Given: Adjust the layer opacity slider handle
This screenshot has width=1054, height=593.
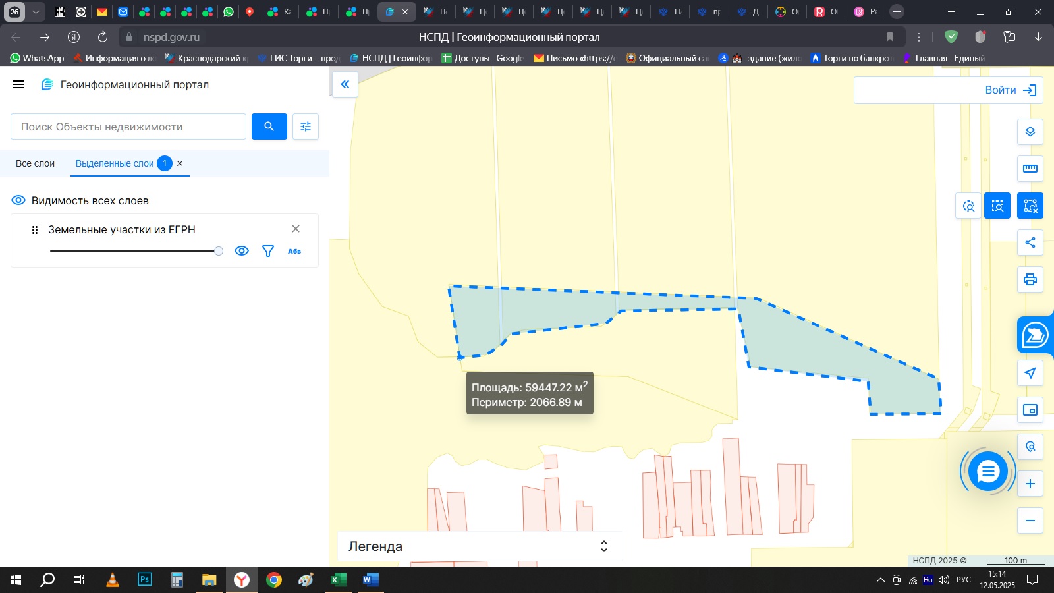Looking at the screenshot, I should click(x=219, y=251).
